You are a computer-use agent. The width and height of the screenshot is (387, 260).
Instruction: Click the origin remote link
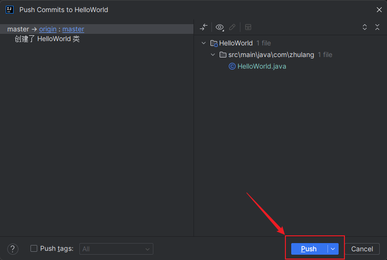(x=48, y=29)
